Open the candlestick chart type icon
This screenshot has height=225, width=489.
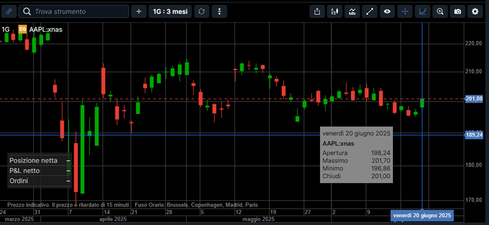[x=334, y=11]
